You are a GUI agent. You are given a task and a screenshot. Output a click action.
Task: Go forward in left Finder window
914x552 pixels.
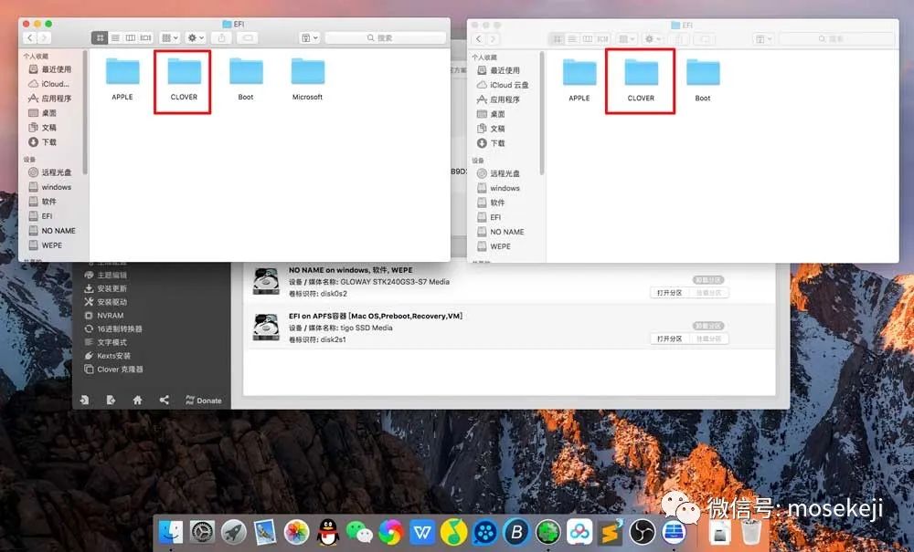pos(44,37)
